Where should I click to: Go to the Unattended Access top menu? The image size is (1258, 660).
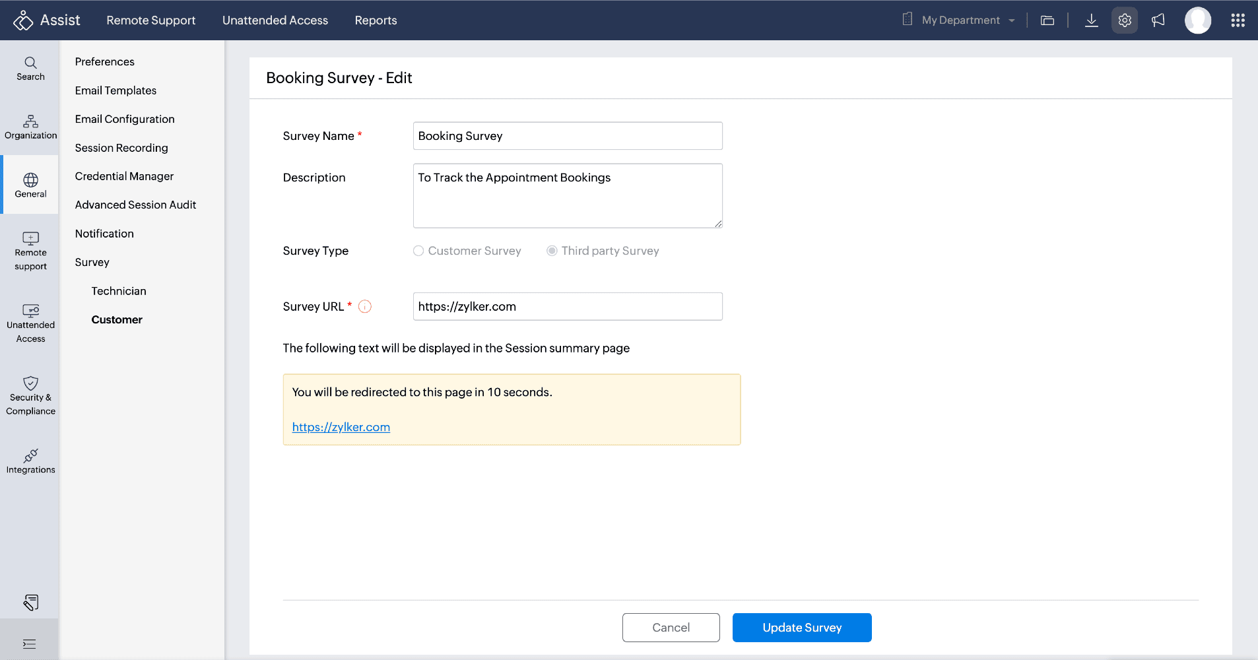[x=275, y=20]
